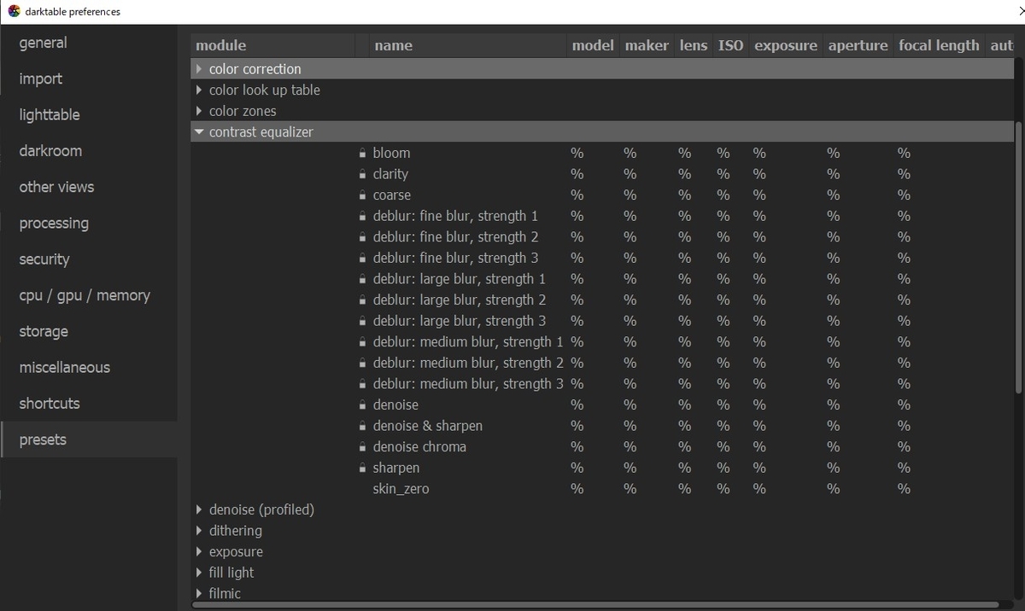Expand the dithering module presets

pyautogui.click(x=200, y=531)
